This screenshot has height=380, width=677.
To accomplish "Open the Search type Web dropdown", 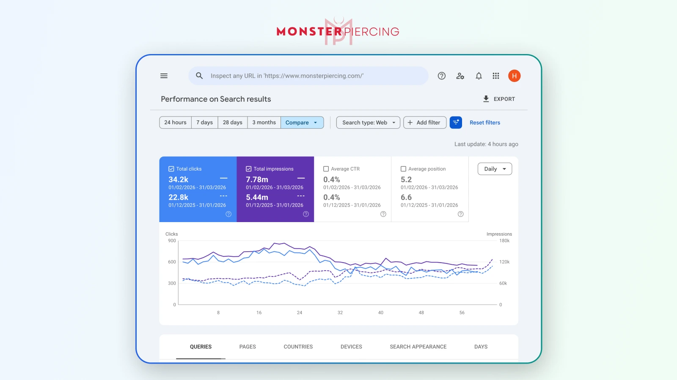I will pos(368,122).
